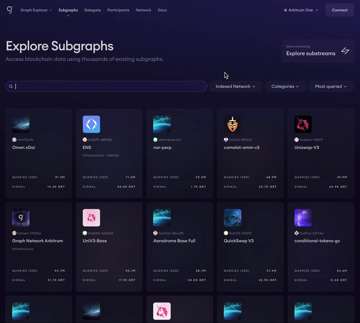Click the Omen xDai subgraph thumbnail
The image size is (360, 323).
tap(21, 124)
